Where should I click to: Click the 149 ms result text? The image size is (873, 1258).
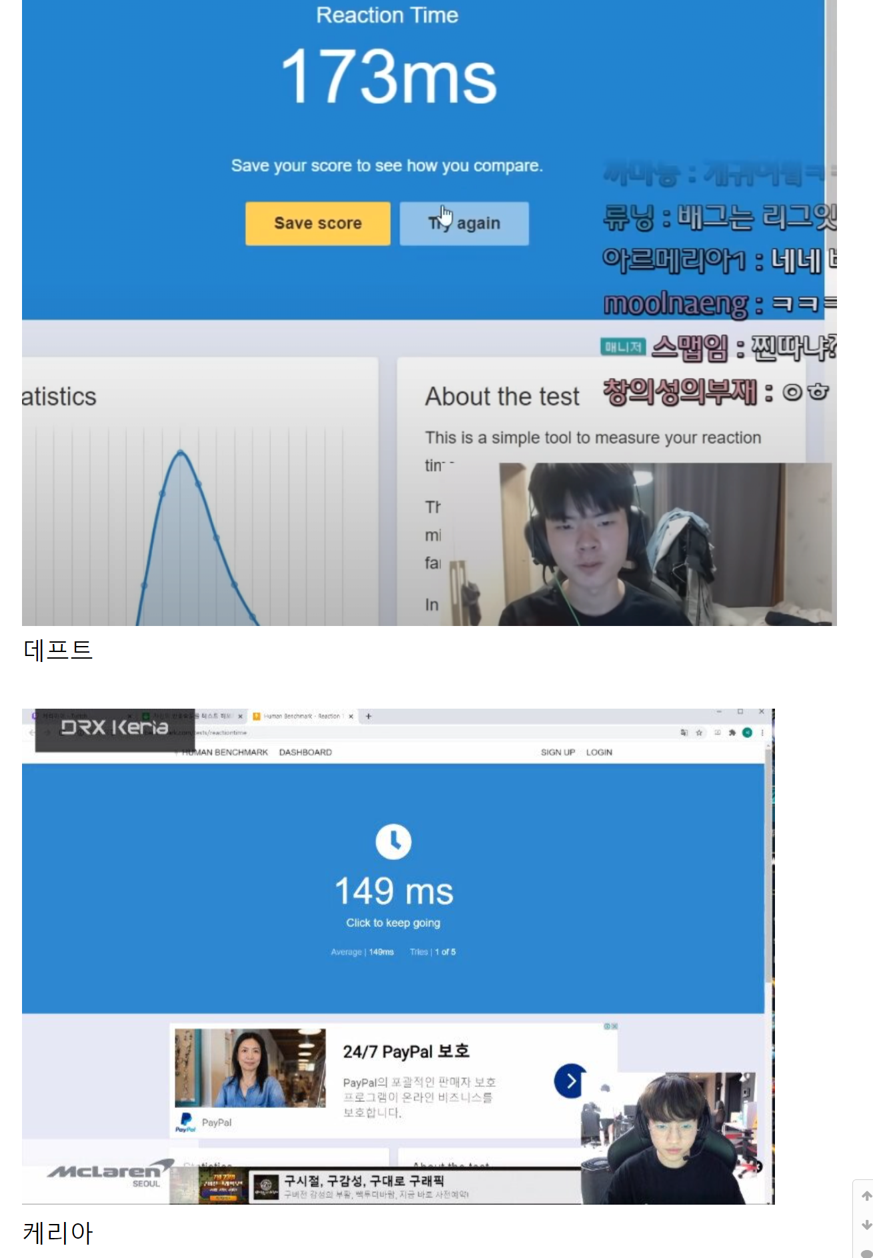(393, 891)
